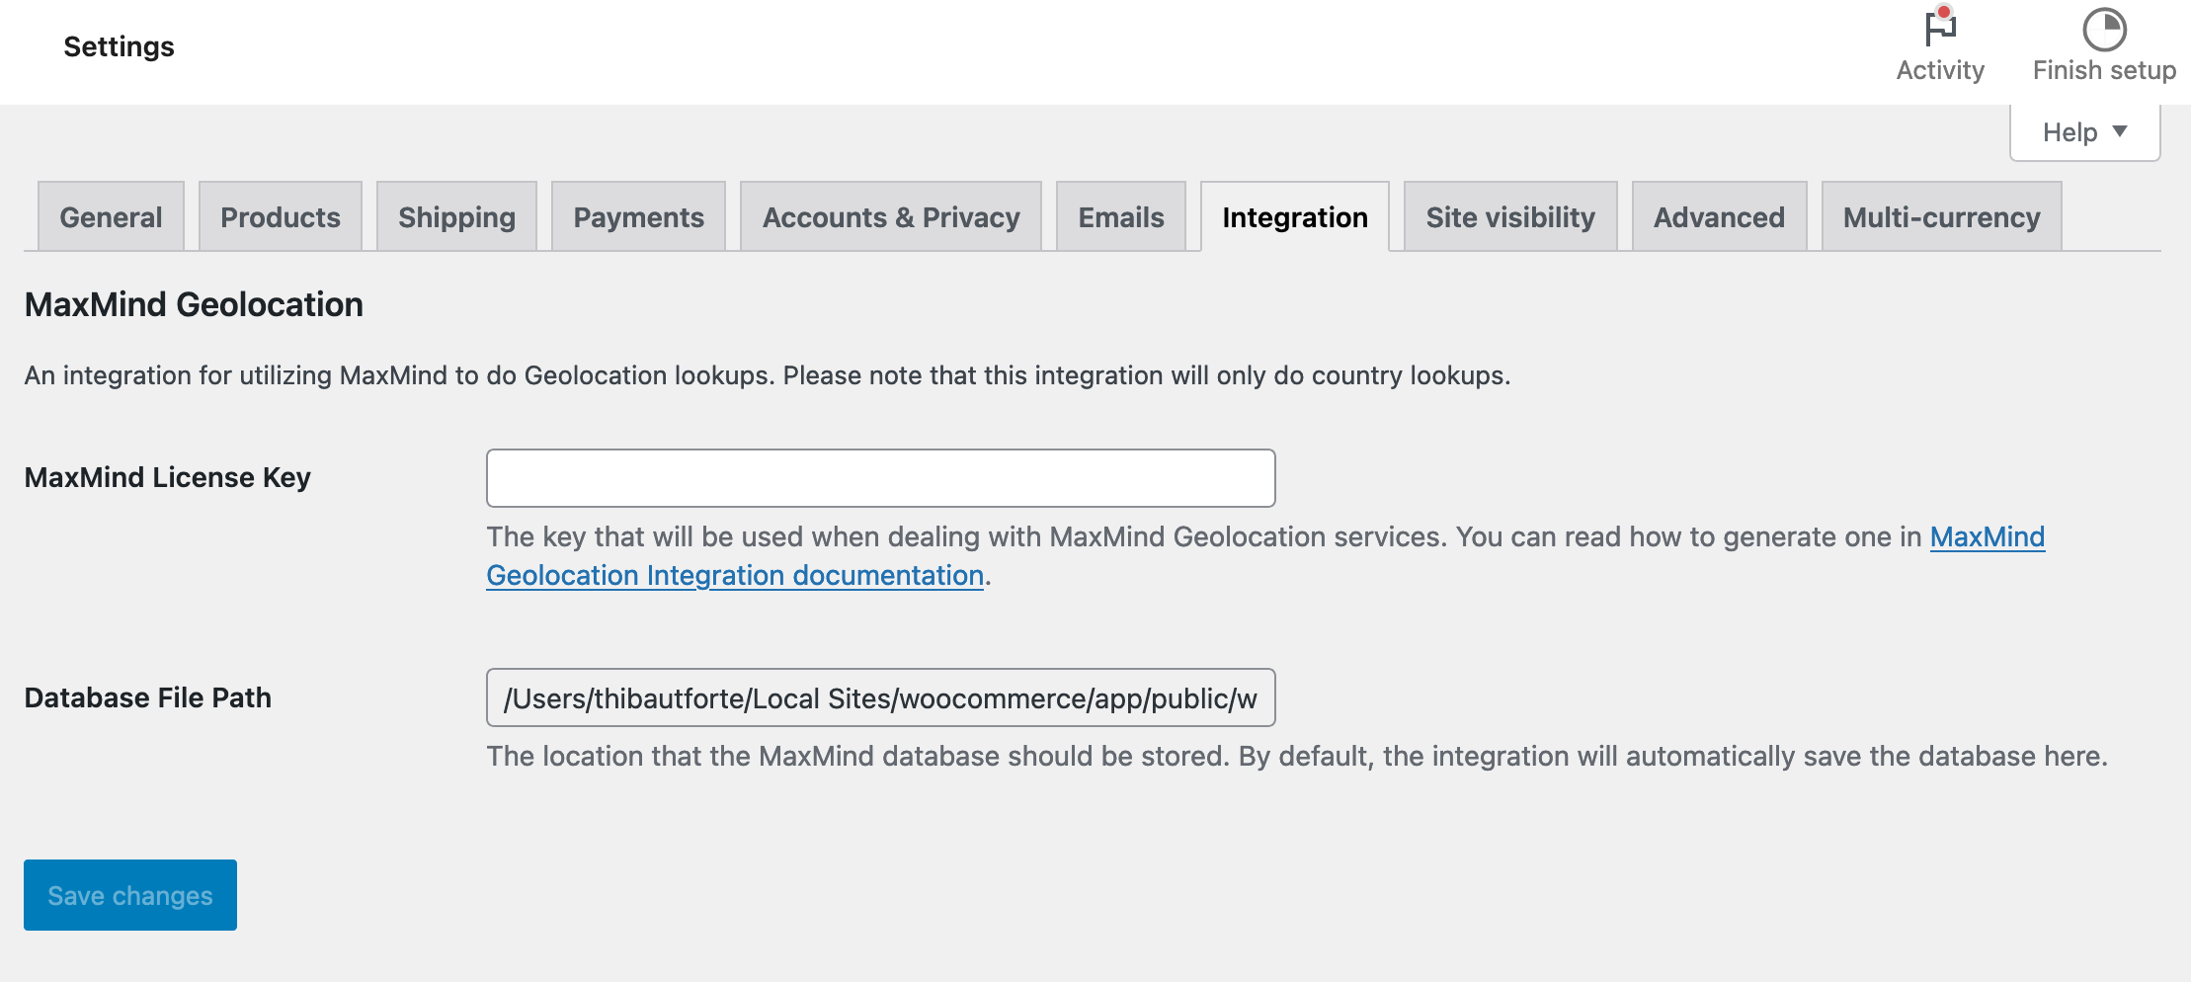Screen dimensions: 2191x982
Task: Click the Save changes button
Action: [128, 895]
